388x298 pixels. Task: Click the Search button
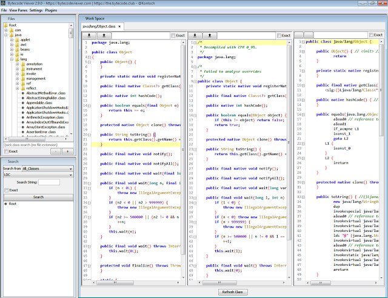click(38, 197)
